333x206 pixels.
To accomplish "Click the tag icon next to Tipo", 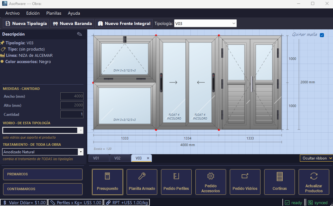I will pos(3,49).
